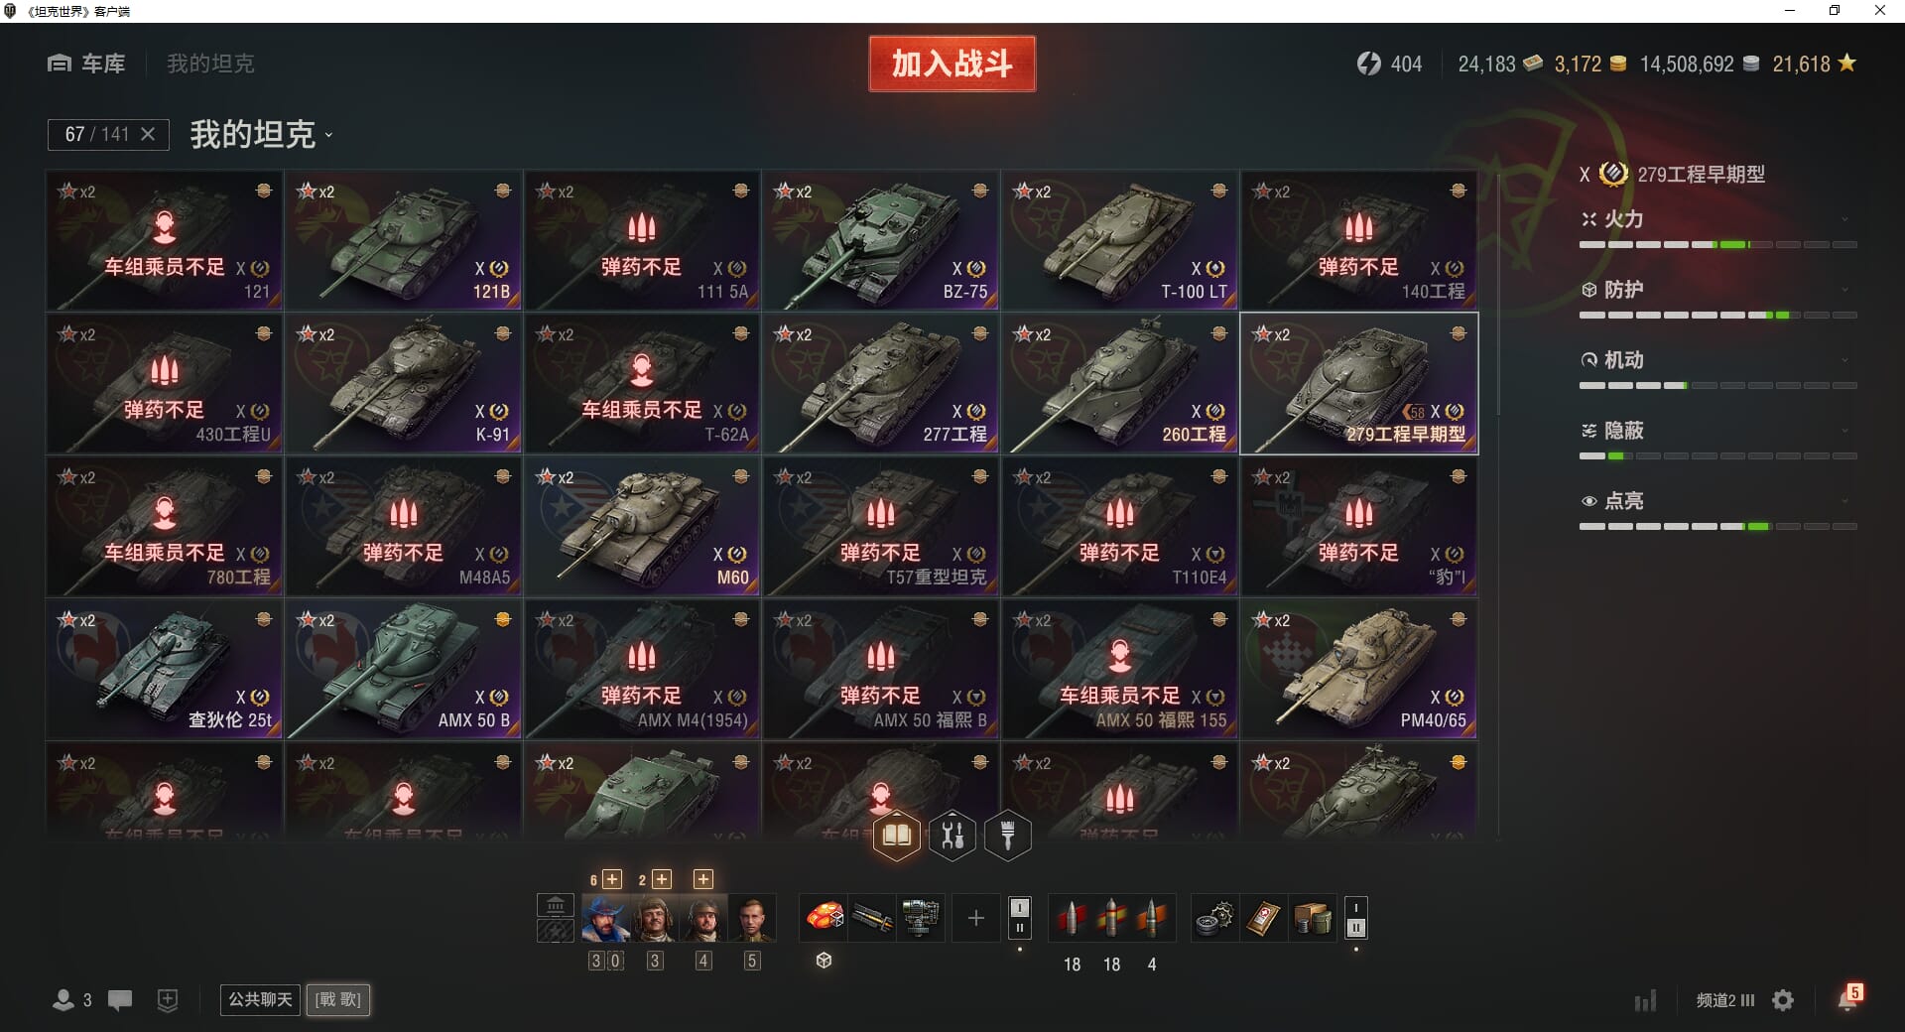Expand the 防护 protection stats section

1718,290
